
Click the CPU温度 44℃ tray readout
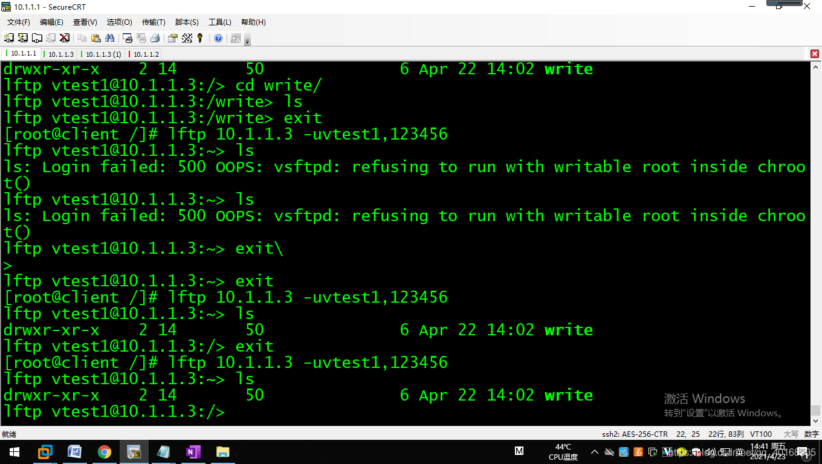563,452
